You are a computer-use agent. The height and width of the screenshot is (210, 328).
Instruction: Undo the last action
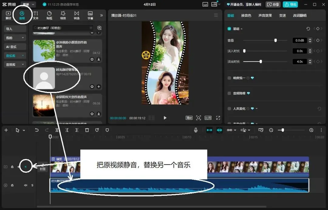tap(37, 130)
